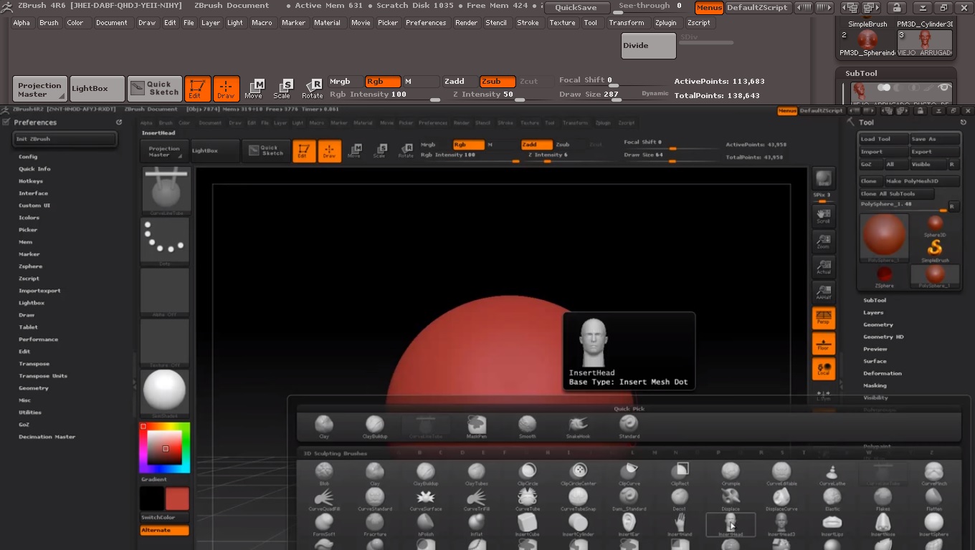The height and width of the screenshot is (550, 975).
Task: Choose the Dam_Standard brush
Action: pyautogui.click(x=629, y=499)
